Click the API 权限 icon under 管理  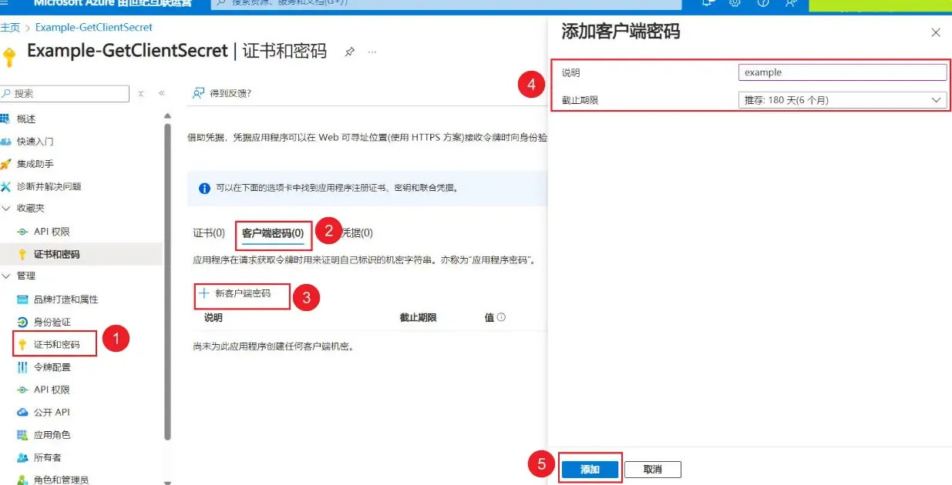pos(22,390)
